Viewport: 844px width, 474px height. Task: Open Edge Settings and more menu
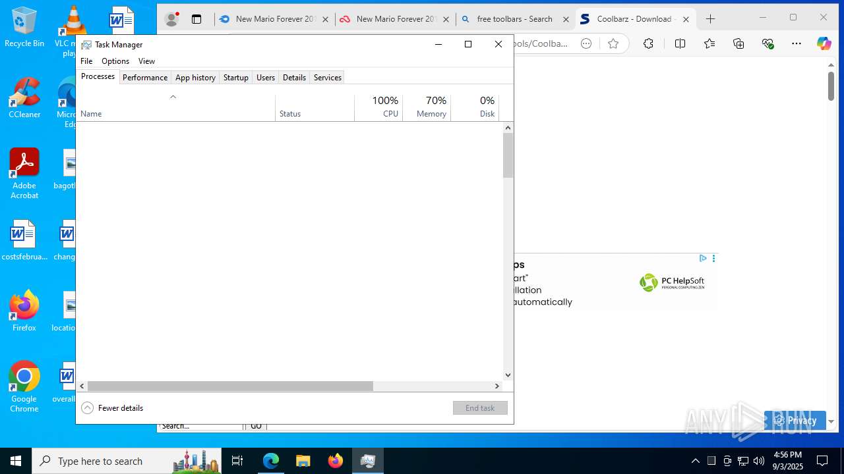click(797, 43)
